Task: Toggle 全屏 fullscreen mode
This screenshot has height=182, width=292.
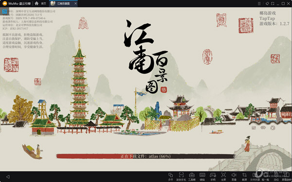Action: [223, 177]
